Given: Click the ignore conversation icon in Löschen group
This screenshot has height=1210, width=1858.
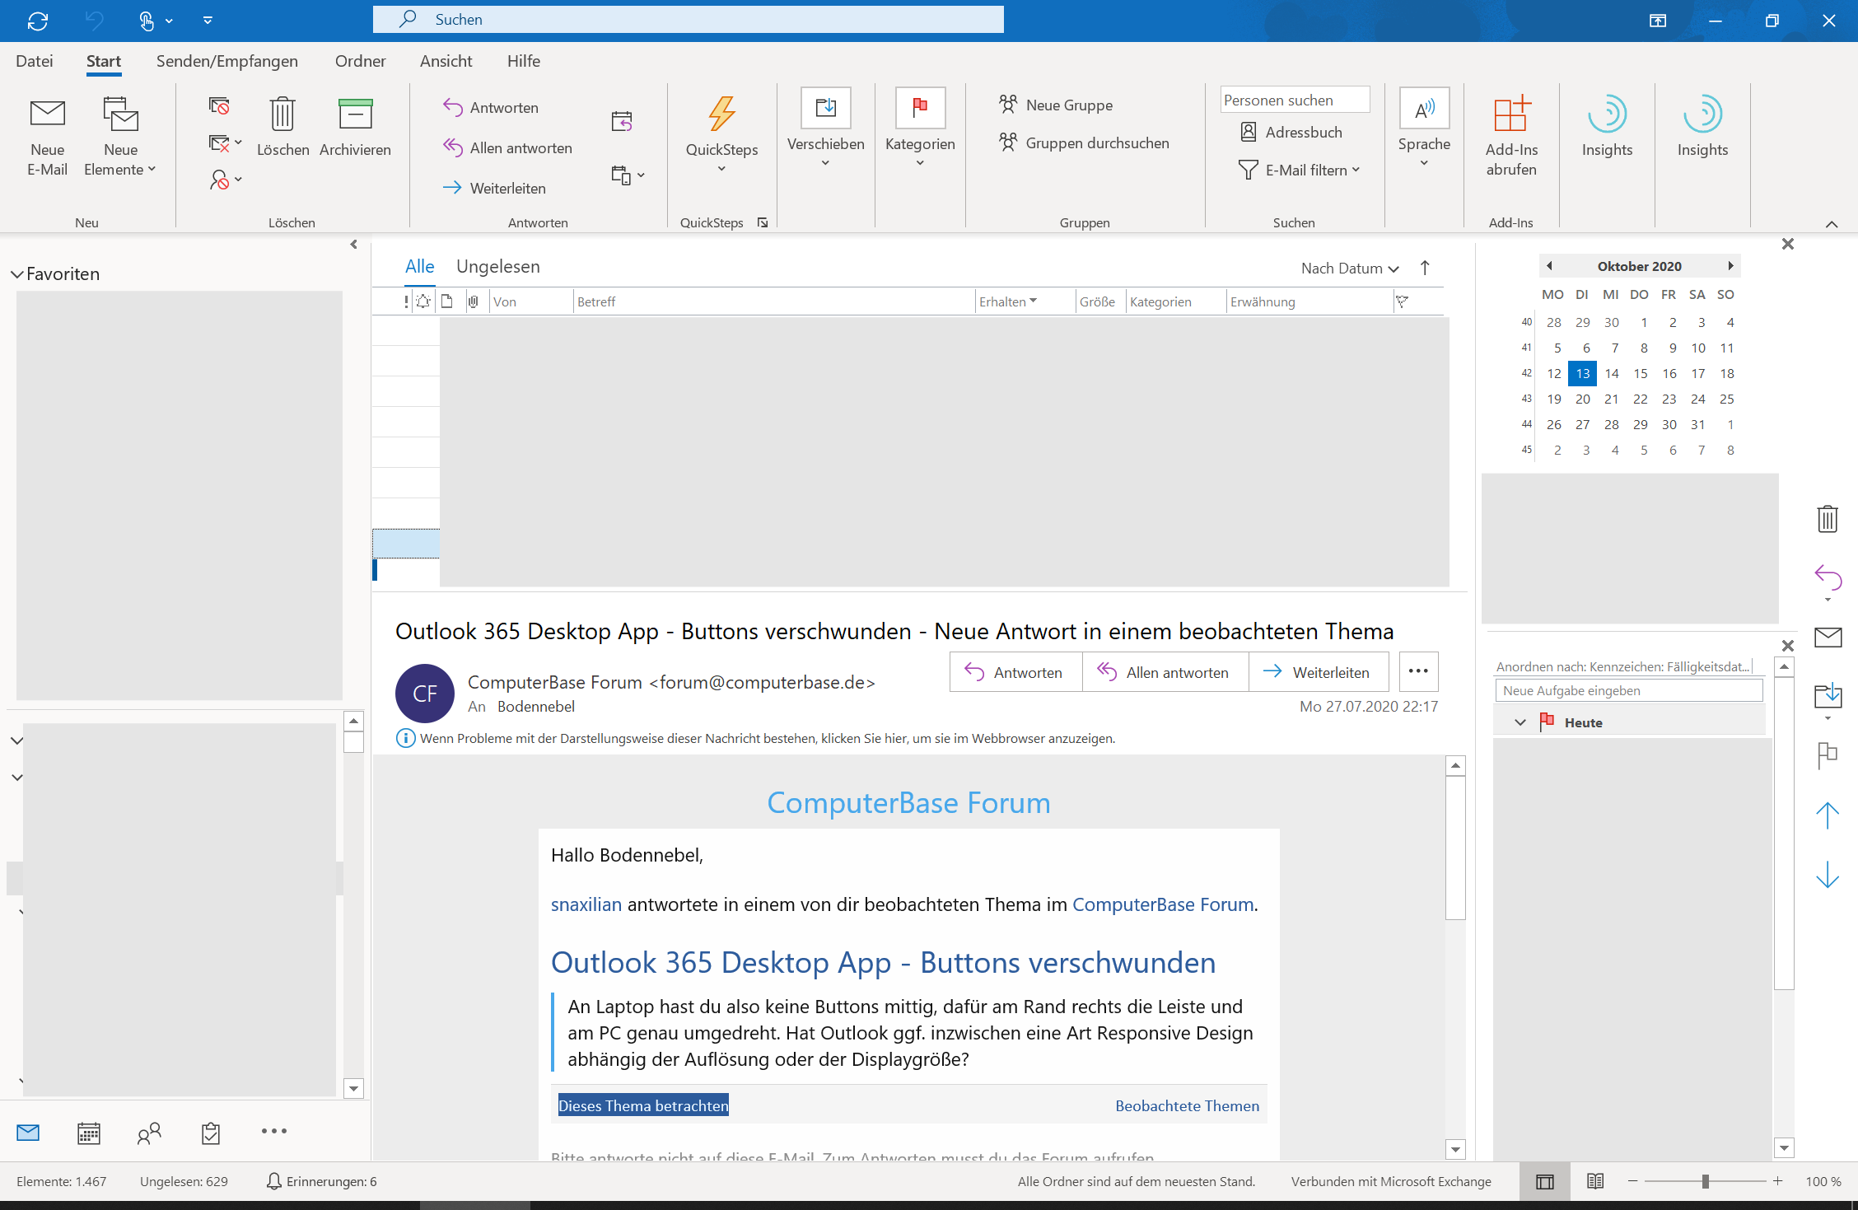Looking at the screenshot, I should (x=219, y=106).
